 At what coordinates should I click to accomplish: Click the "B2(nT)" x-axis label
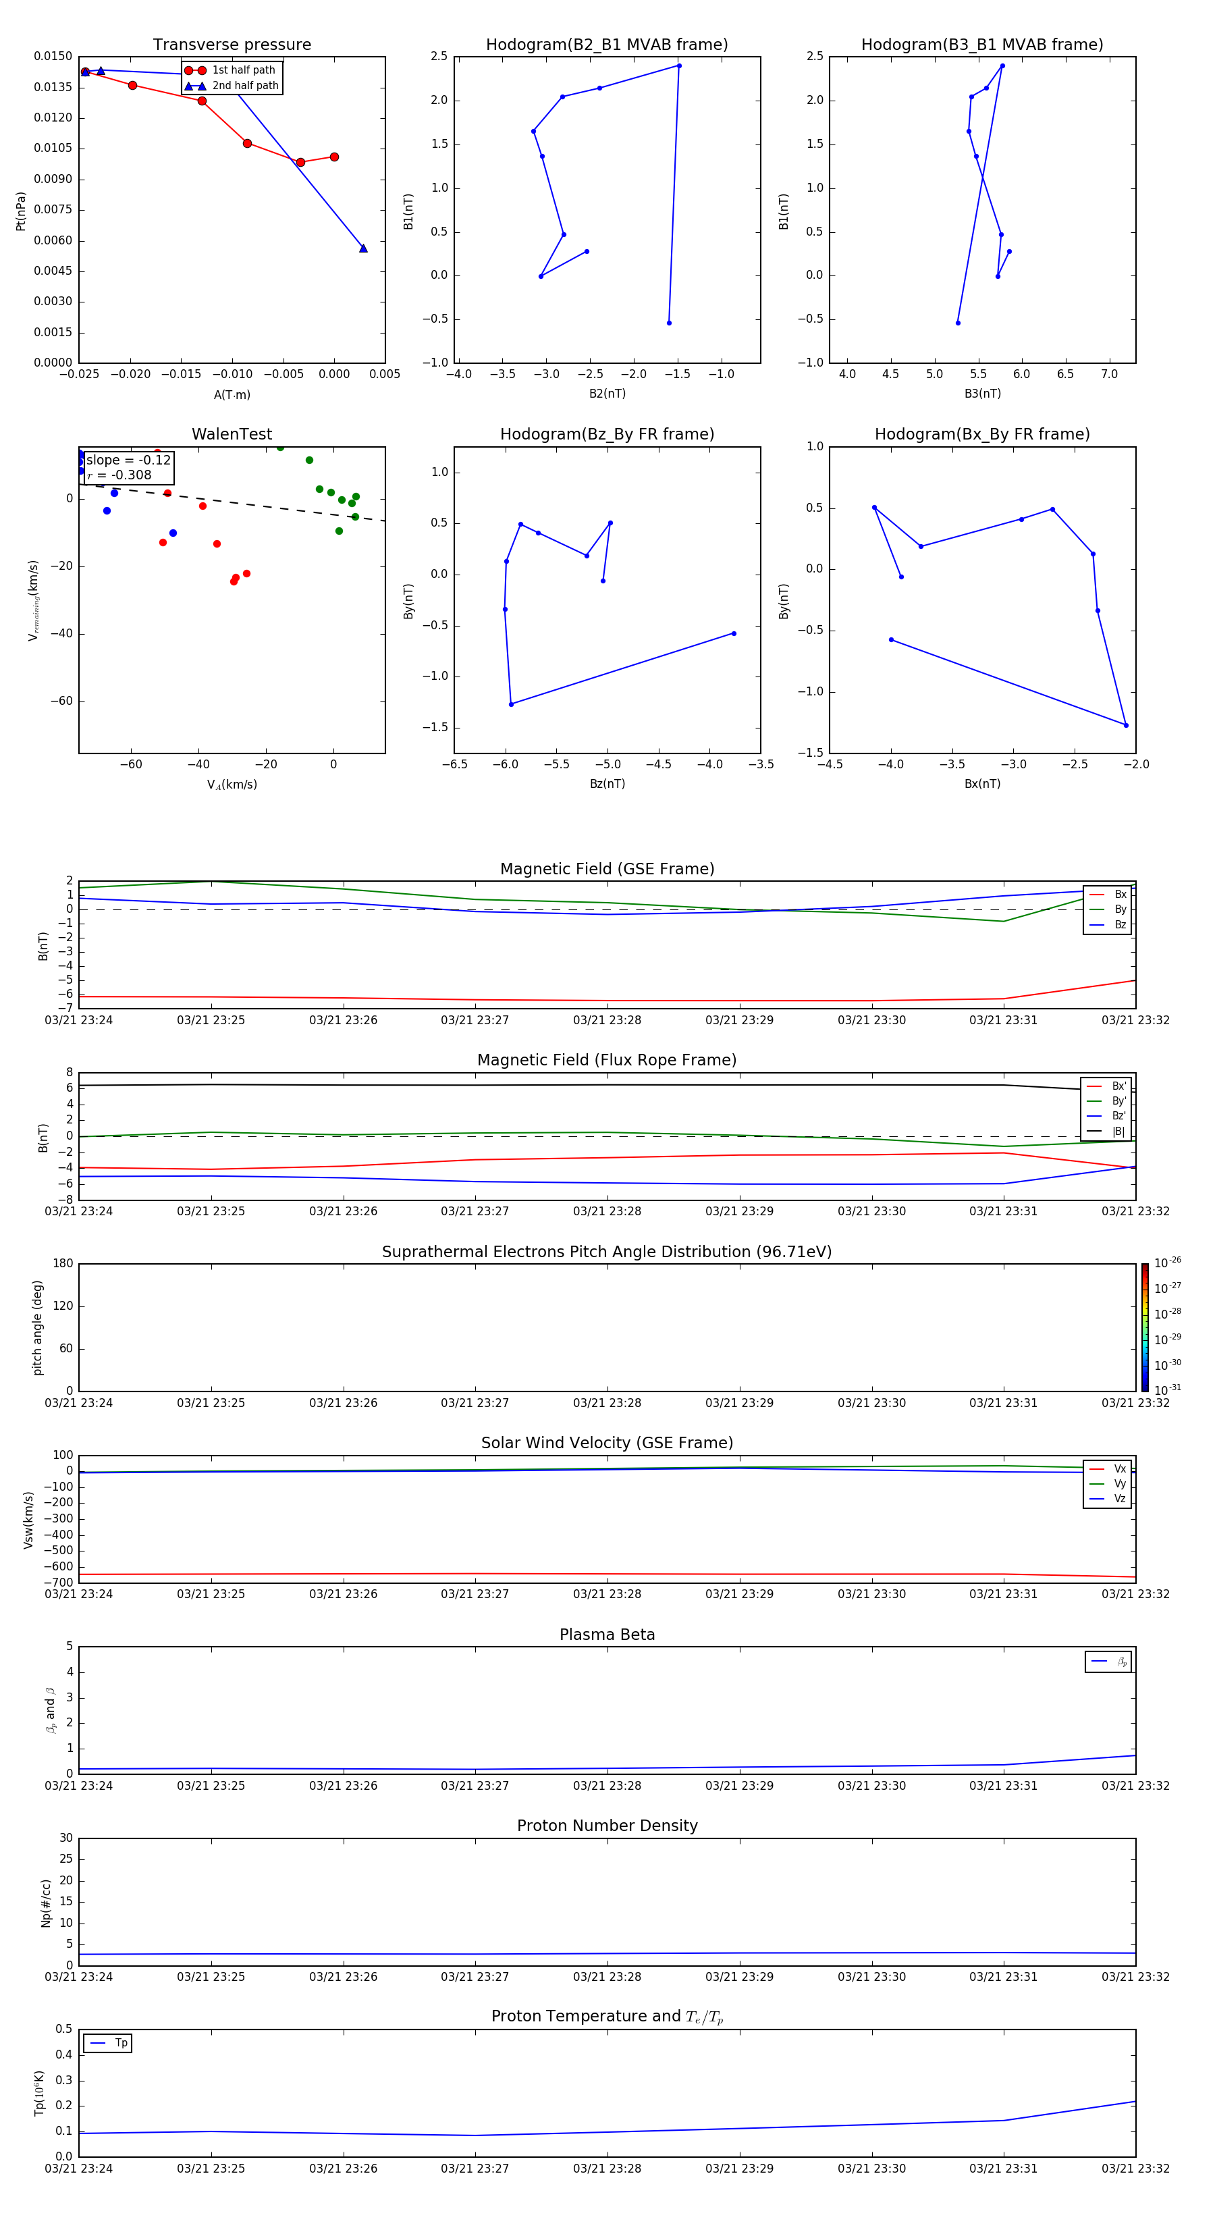tap(607, 394)
